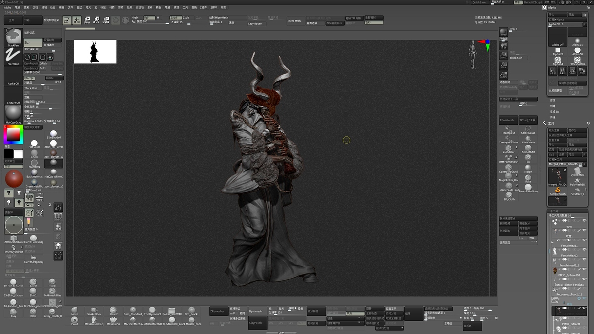This screenshot has height=334, width=594.
Task: Select the Rake brush
Action: 528,178
